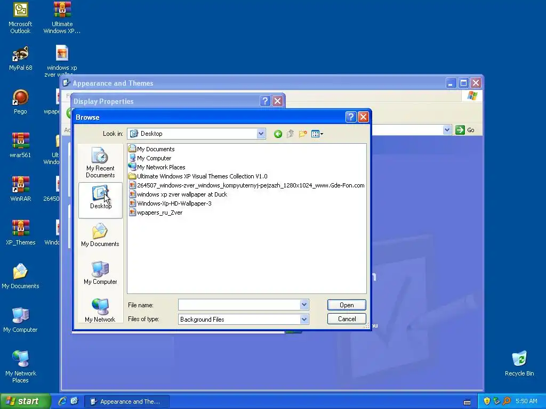Click the security shield tray icon
Viewport: 546px width, 409px height.
pyautogui.click(x=487, y=402)
